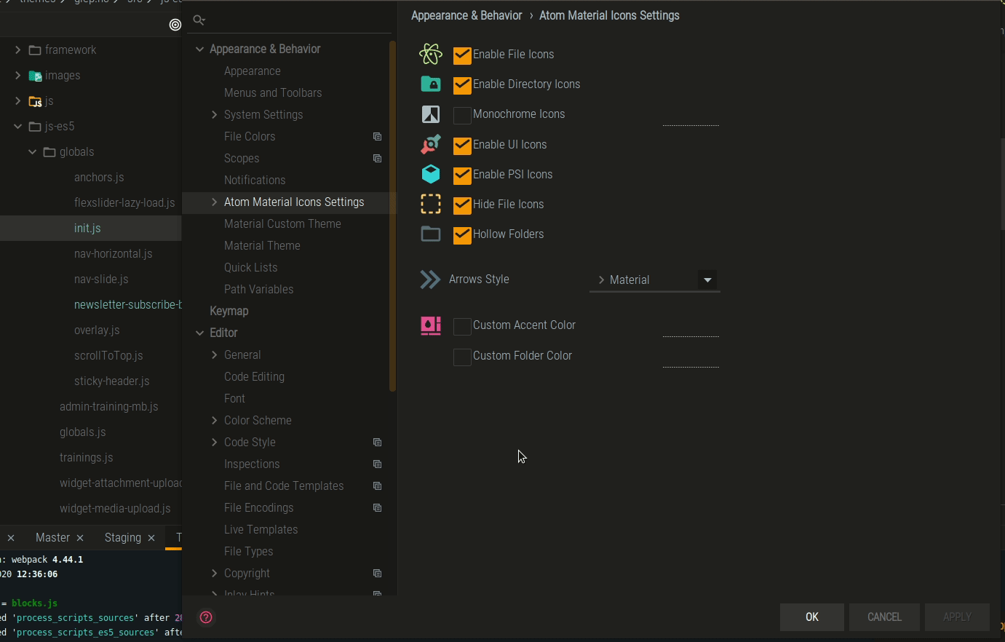Click Appearance & Behavior in the breadcrumb
This screenshot has width=1005, height=642.
(466, 15)
